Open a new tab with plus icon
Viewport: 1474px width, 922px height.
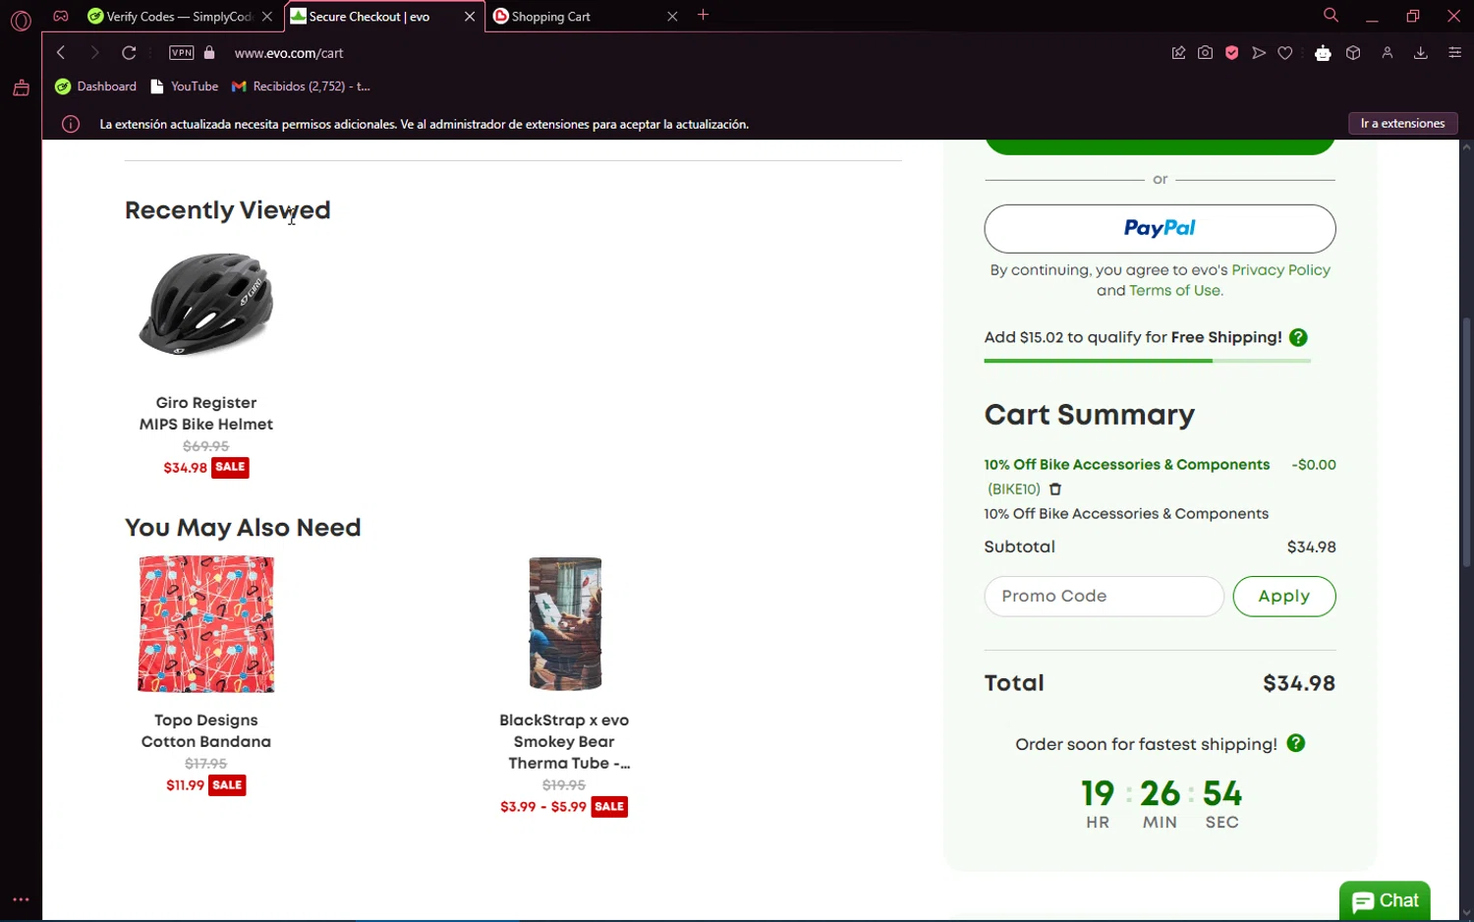click(x=703, y=15)
